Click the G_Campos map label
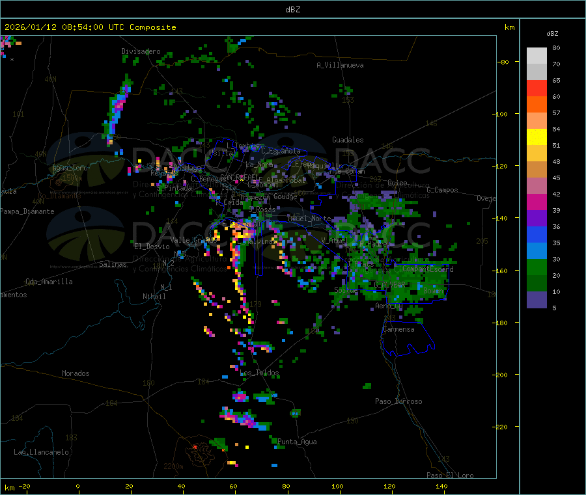The width and height of the screenshot is (586, 495). [443, 190]
